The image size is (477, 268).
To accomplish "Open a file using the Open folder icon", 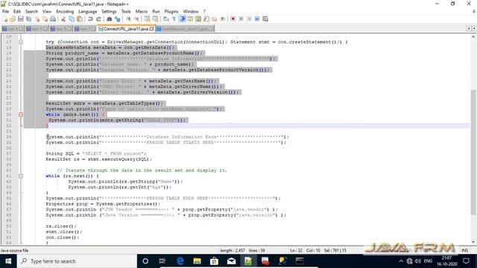I will pyautogui.click(x=13, y=19).
